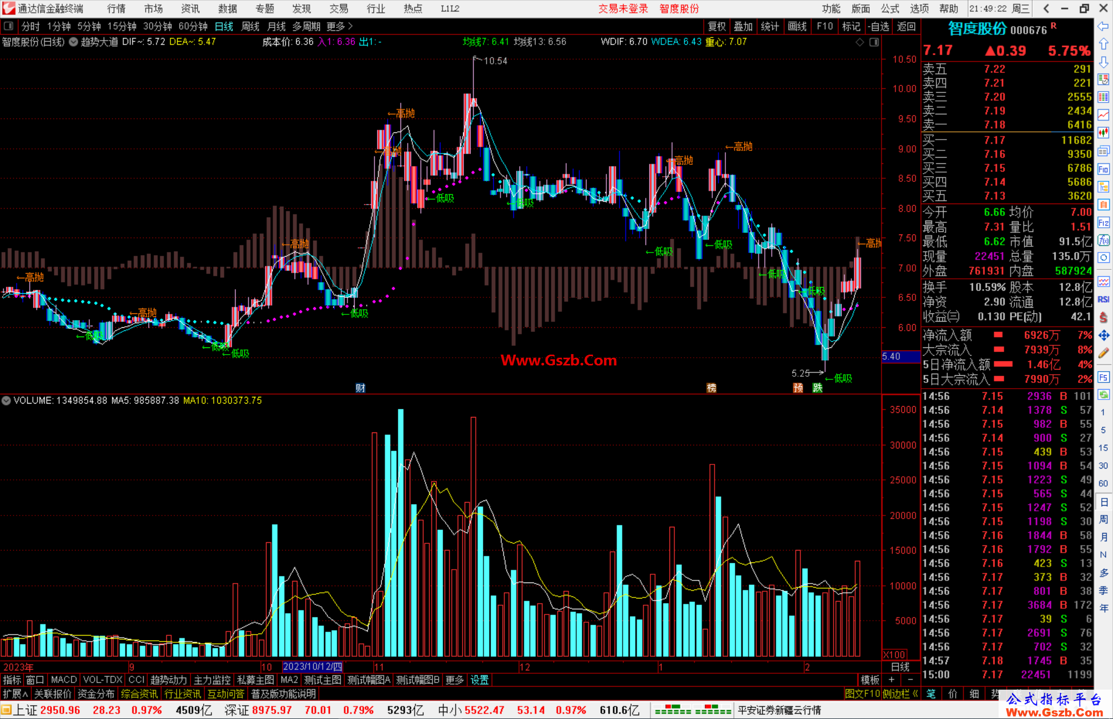Image resolution: width=1113 pixels, height=719 pixels.
Task: Switch chart to 分时 intraday view
Action: pyautogui.click(x=31, y=26)
